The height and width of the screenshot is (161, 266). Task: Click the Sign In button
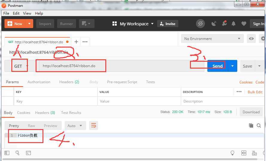(x=258, y=24)
